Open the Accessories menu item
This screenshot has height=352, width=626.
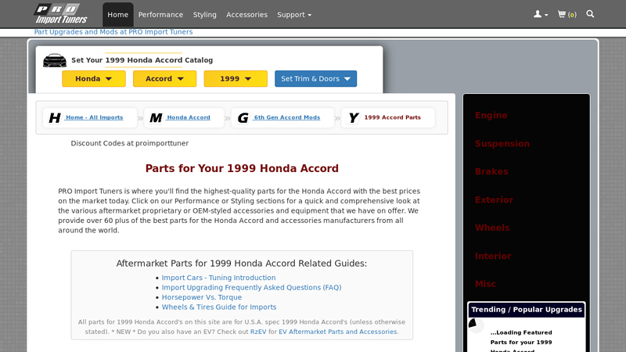[x=246, y=15]
